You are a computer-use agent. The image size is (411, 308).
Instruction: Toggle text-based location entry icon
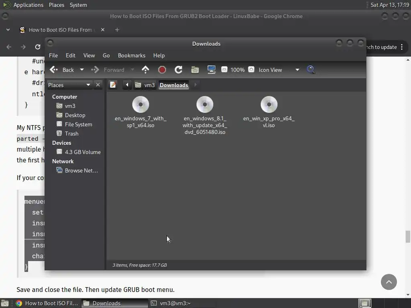[113, 85]
